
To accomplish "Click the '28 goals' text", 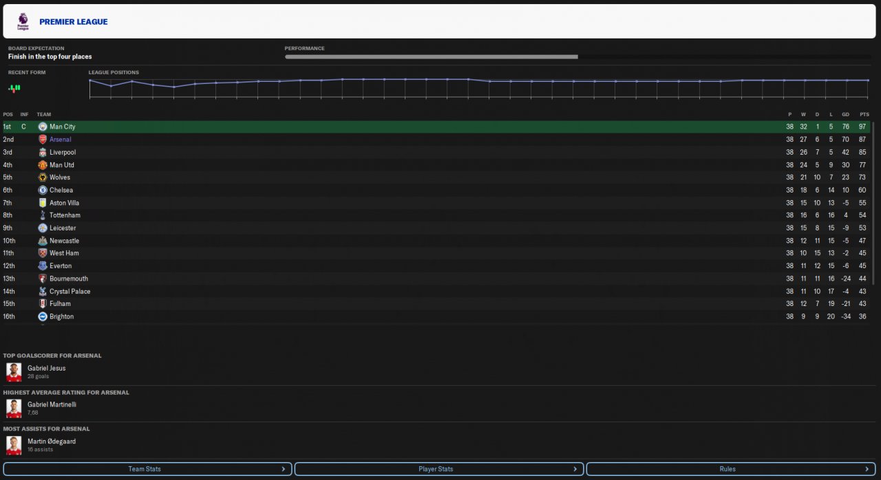I will tap(37, 377).
